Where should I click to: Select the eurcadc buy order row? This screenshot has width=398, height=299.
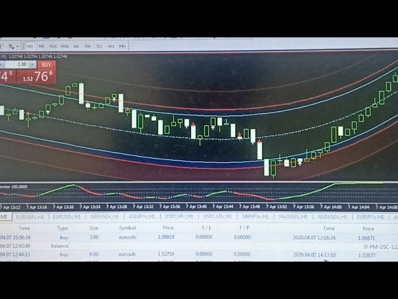127,254
